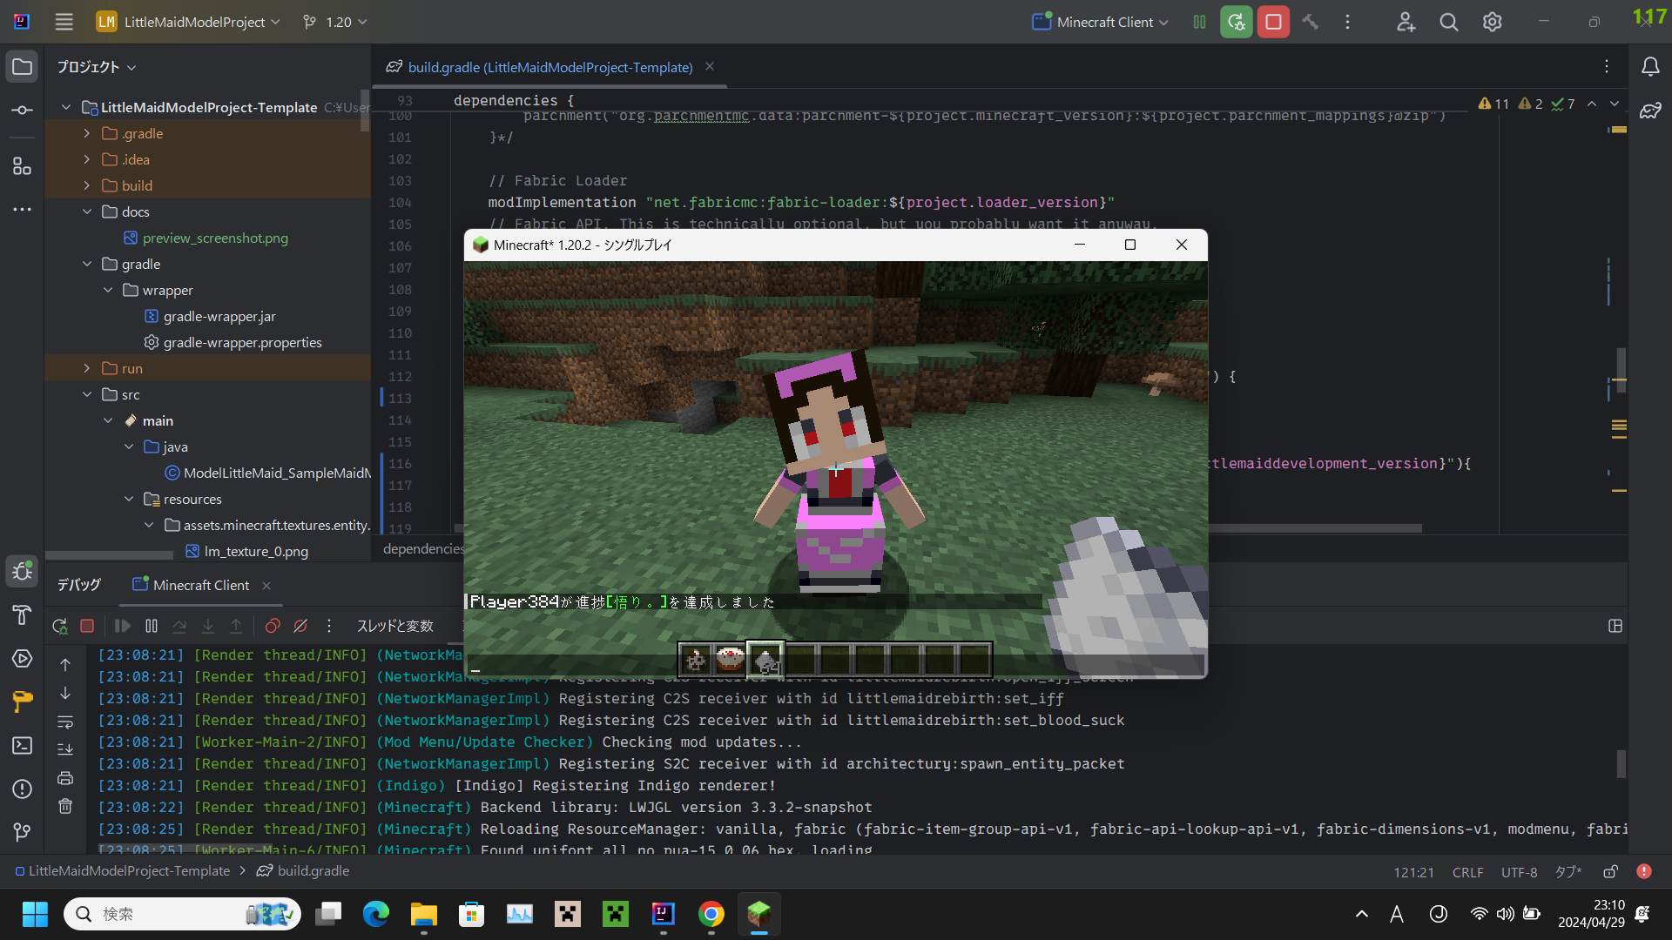The width and height of the screenshot is (1672, 940).
Task: Click the rerun debug icon in top toolbar
Action: [x=1236, y=22]
